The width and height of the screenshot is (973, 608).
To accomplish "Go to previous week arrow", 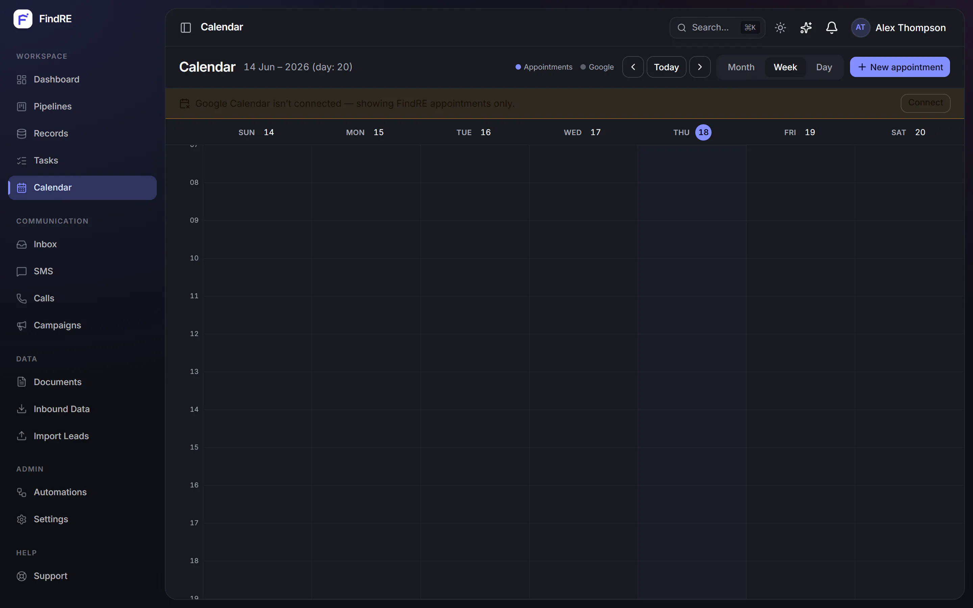I will (x=633, y=67).
